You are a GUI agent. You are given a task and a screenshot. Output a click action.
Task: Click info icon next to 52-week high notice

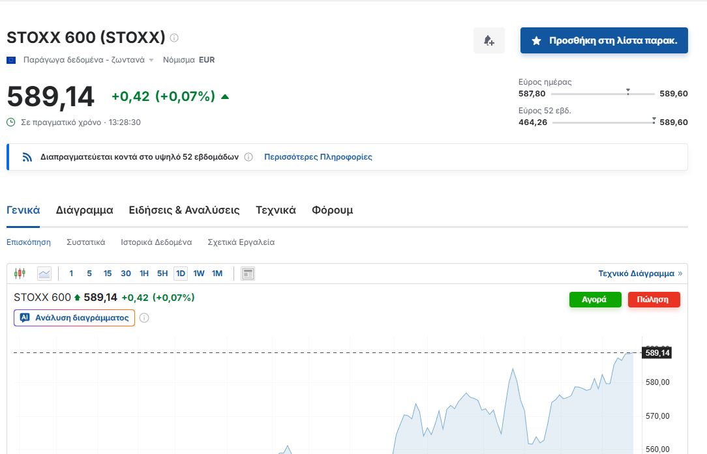pyautogui.click(x=248, y=157)
